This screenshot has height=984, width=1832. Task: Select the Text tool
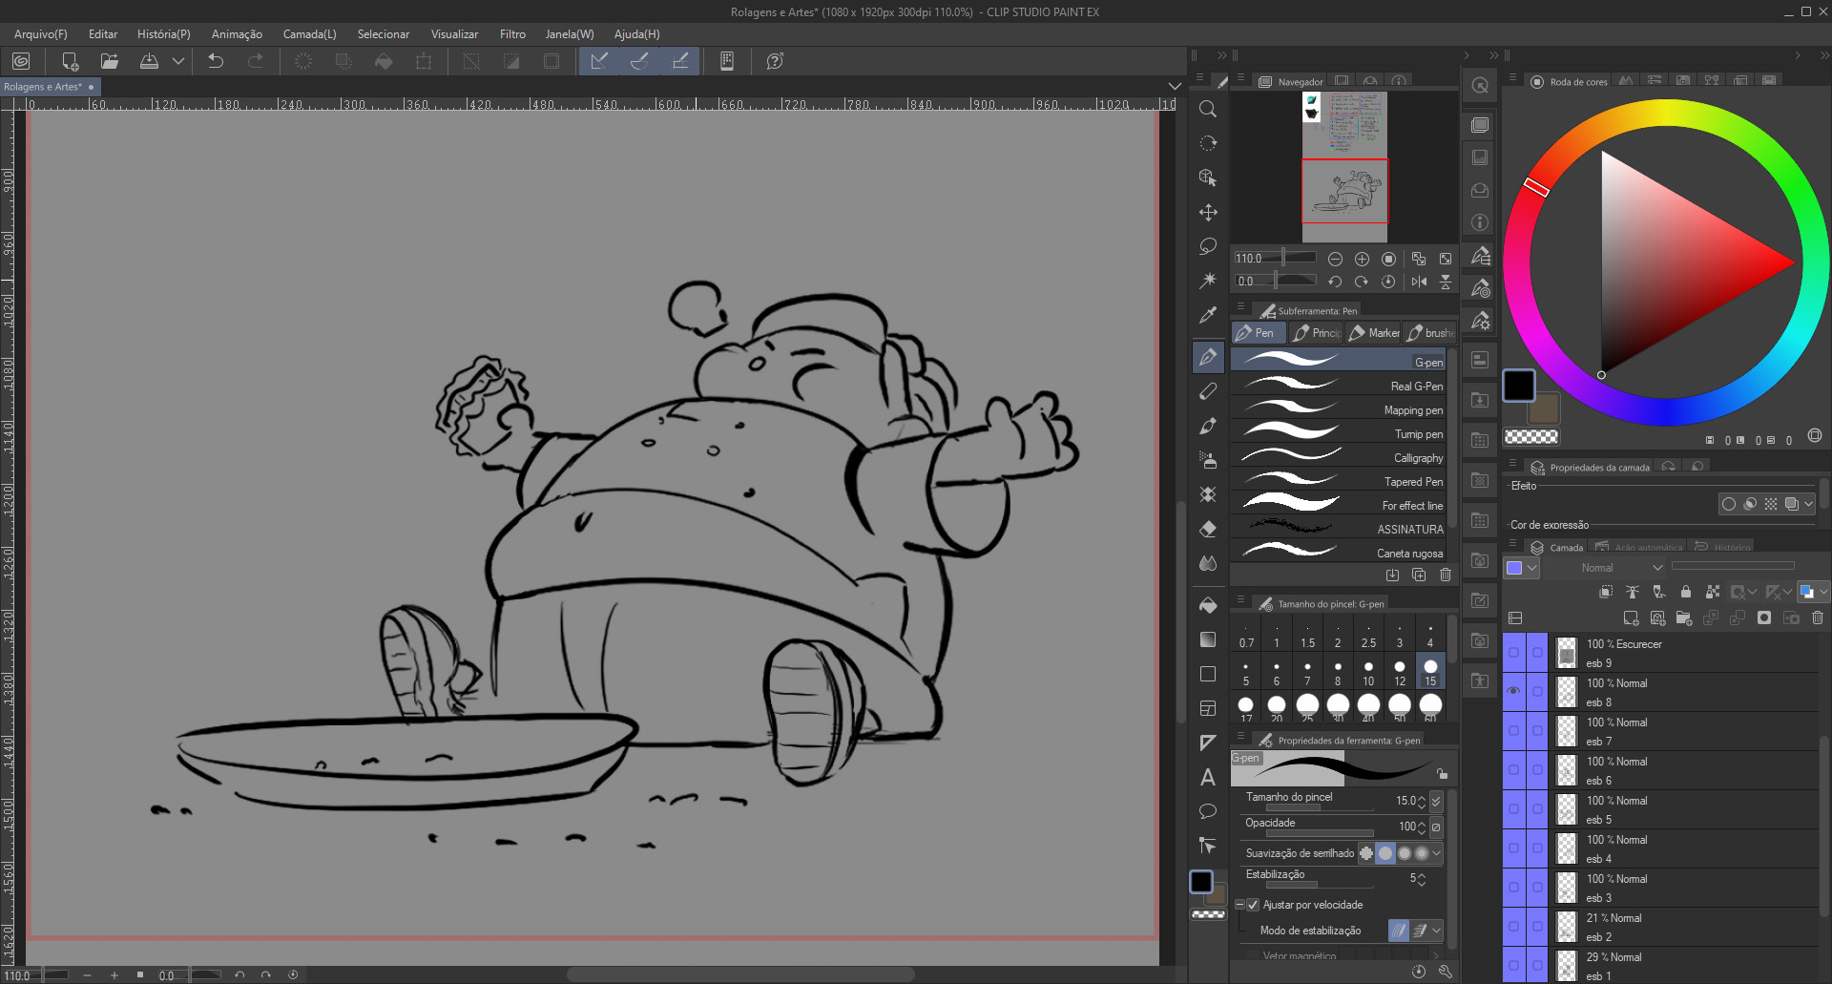click(1208, 777)
